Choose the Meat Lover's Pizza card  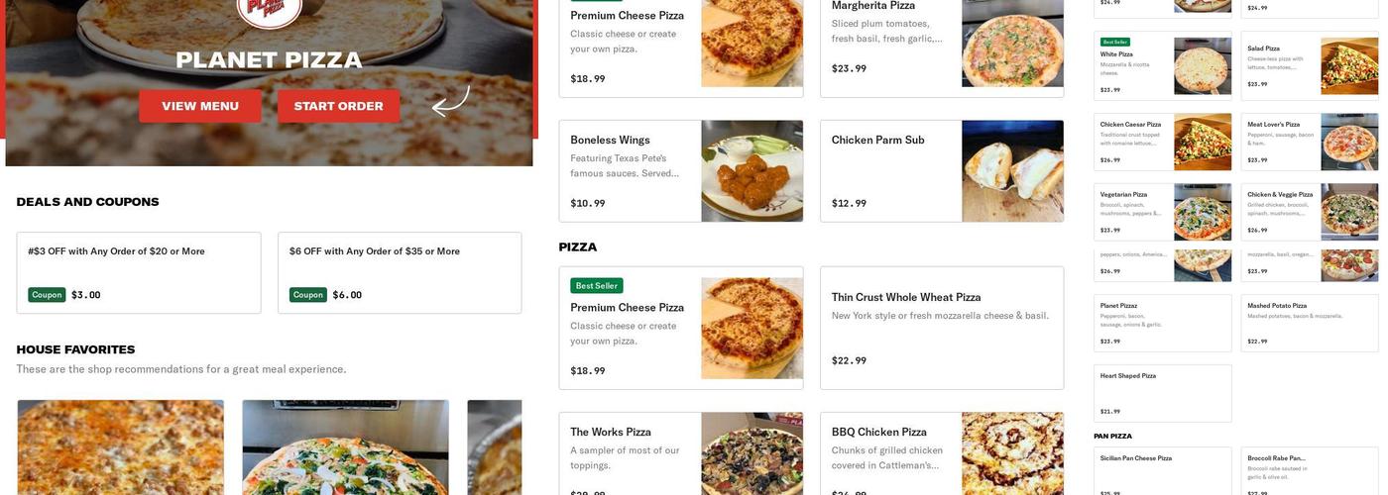1310,142
